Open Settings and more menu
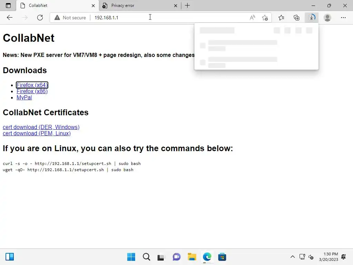Viewport: 353px width, 265px height. [343, 18]
